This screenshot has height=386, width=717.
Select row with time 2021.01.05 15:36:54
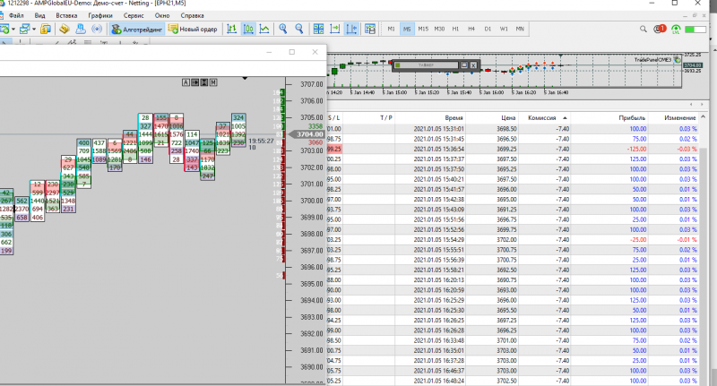click(x=513, y=149)
